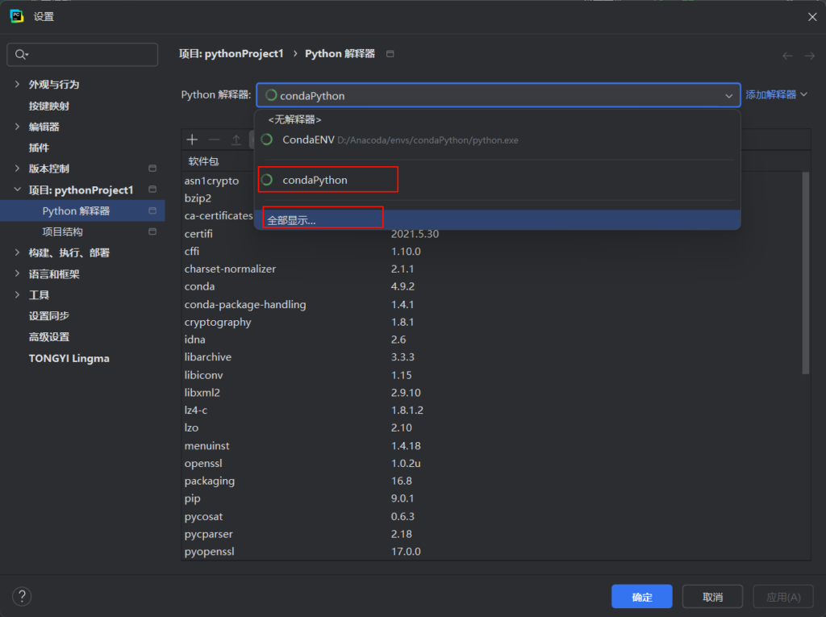Open 高级设置 settings page
Screen dimensions: 826x617
(x=49, y=336)
